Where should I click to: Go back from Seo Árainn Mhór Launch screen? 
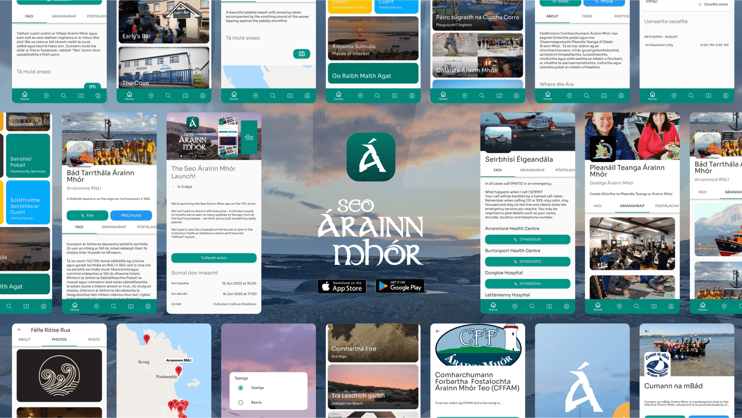[173, 119]
